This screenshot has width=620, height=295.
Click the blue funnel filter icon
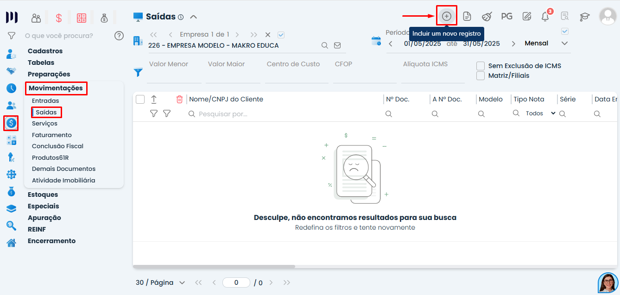[x=138, y=73]
